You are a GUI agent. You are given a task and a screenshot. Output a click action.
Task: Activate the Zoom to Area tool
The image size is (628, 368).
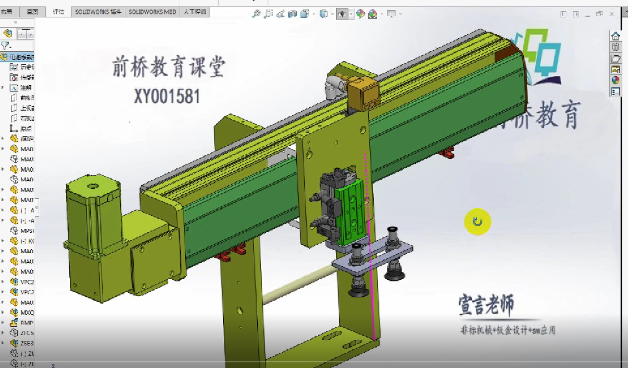[x=268, y=14]
